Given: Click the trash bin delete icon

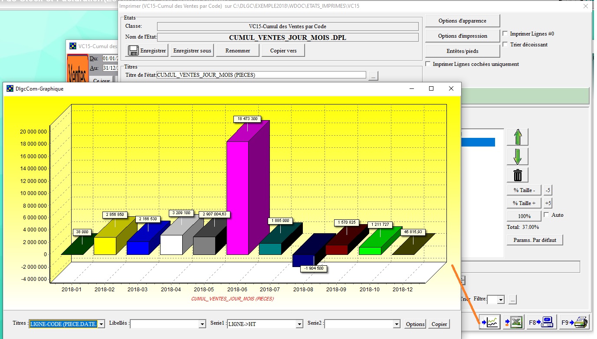Looking at the screenshot, I should [517, 175].
